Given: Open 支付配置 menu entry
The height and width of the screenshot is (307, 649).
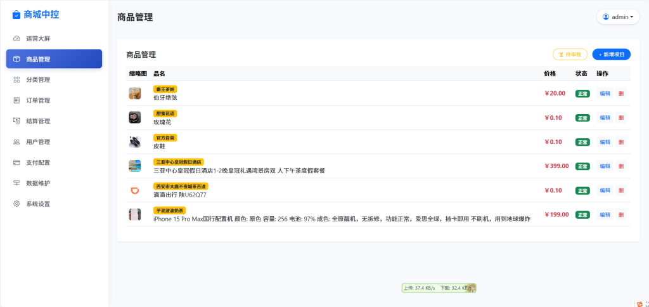Looking at the screenshot, I should click(x=54, y=162).
